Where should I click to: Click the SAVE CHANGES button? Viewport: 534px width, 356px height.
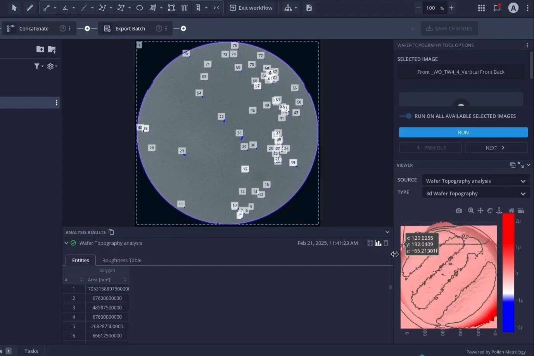tap(449, 28)
